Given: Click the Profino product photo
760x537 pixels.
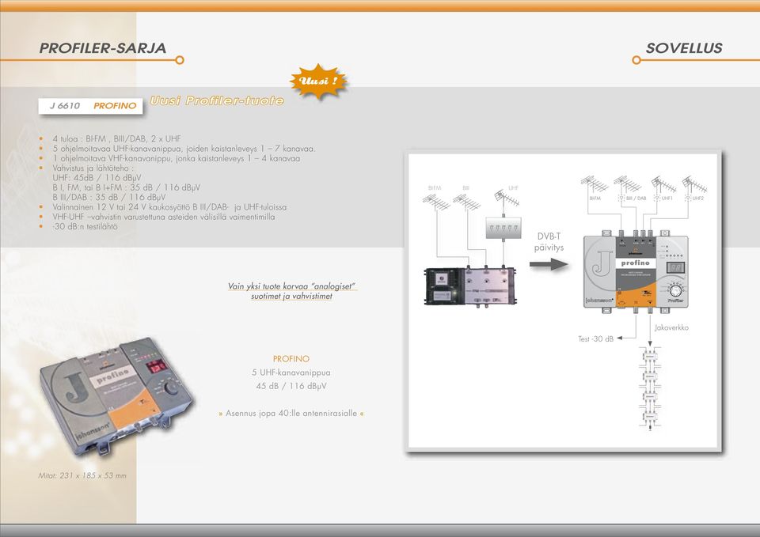Looking at the screenshot, I should point(116,396).
